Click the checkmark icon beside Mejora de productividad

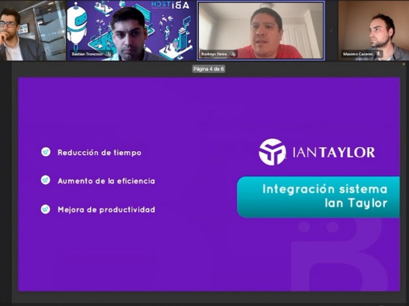click(x=46, y=209)
